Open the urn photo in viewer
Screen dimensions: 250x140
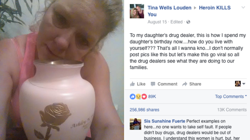[62, 70]
